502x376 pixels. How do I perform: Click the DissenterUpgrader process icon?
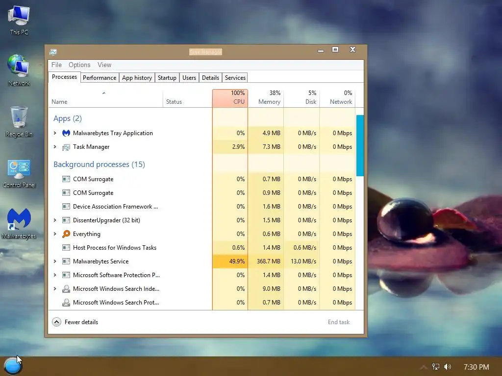(66, 220)
